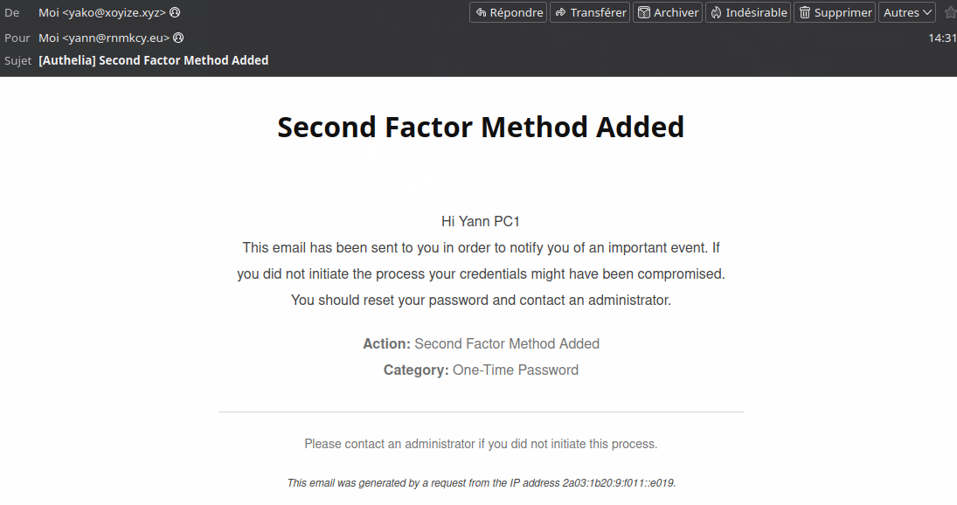Screen dimensions: 957x505
Task: Click the reply arrow icon
Action: tap(481, 12)
